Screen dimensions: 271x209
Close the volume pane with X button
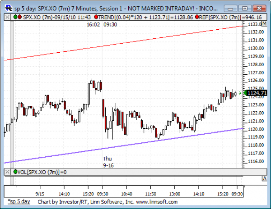pyautogui.click(x=7, y=172)
